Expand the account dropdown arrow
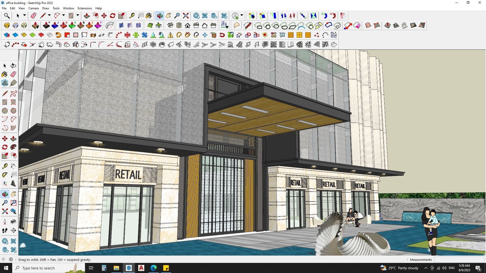The width and height of the screenshot is (486, 273). [x=242, y=15]
